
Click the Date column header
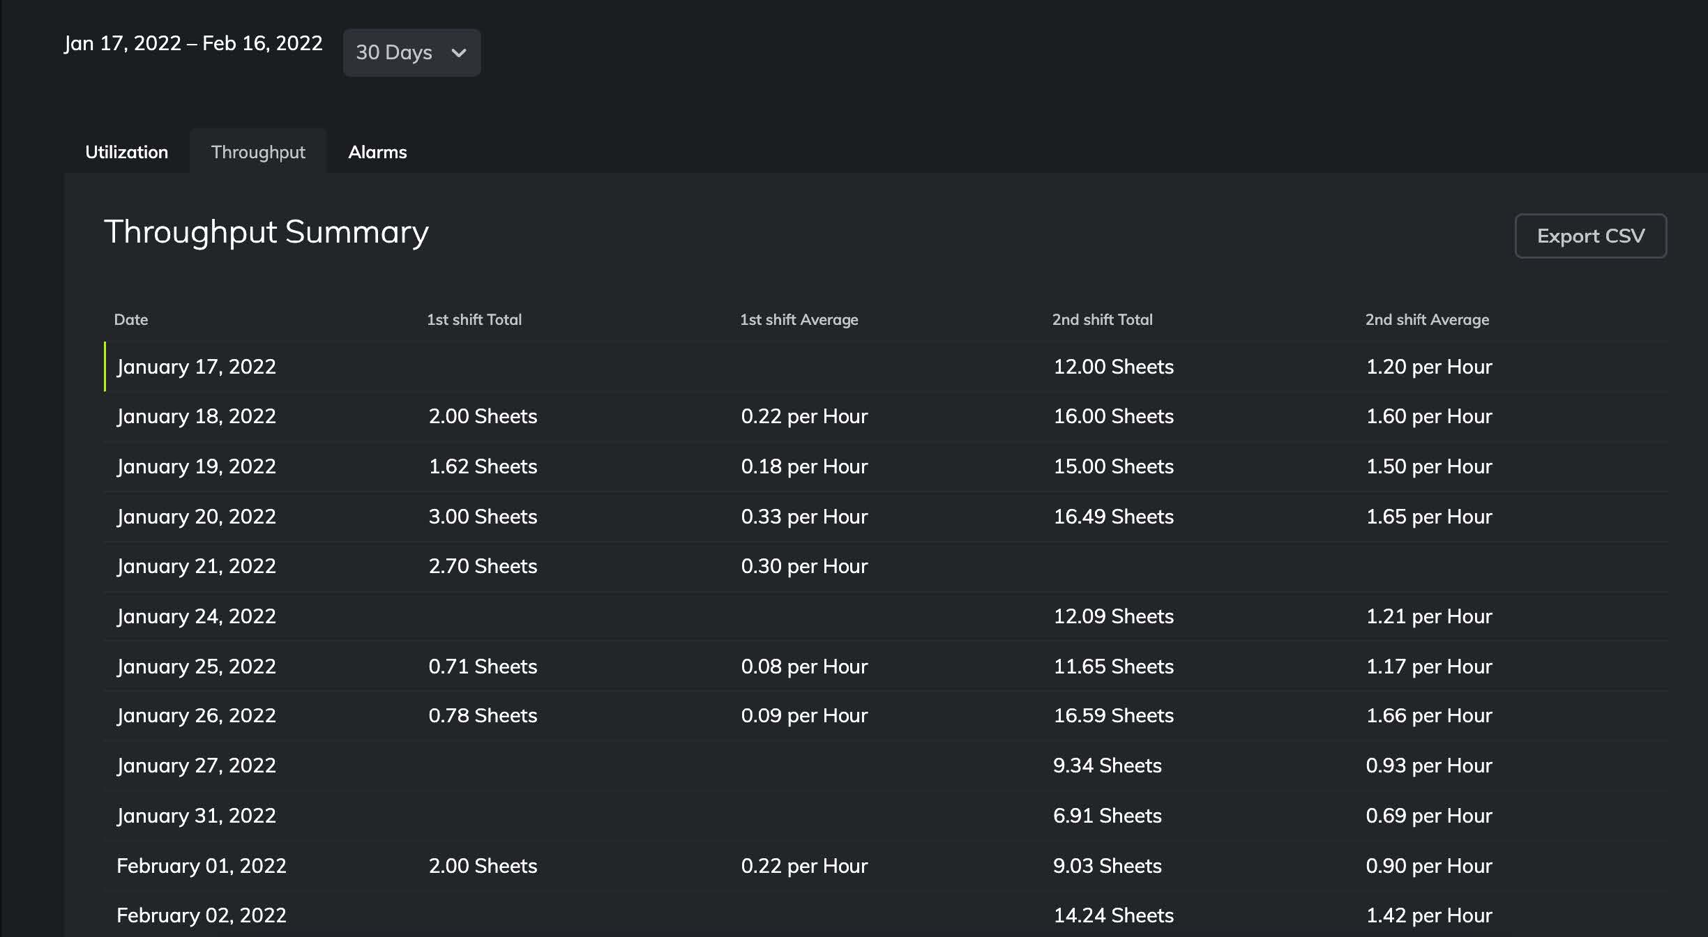point(131,319)
